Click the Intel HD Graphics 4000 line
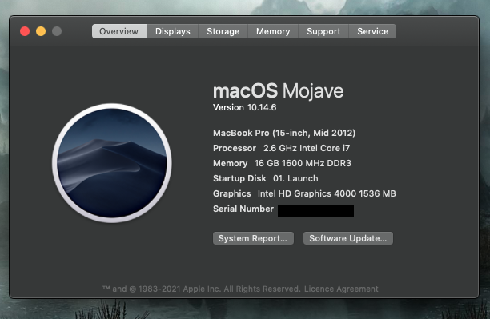Viewport: 490px width, 319px height. pyautogui.click(x=304, y=193)
